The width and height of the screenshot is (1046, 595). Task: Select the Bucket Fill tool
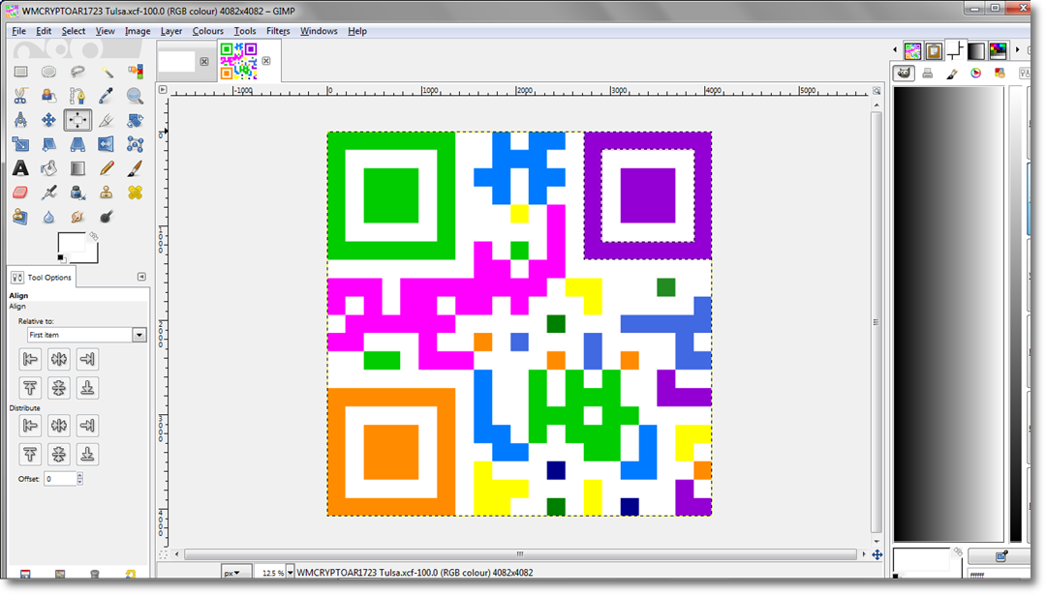[48, 168]
